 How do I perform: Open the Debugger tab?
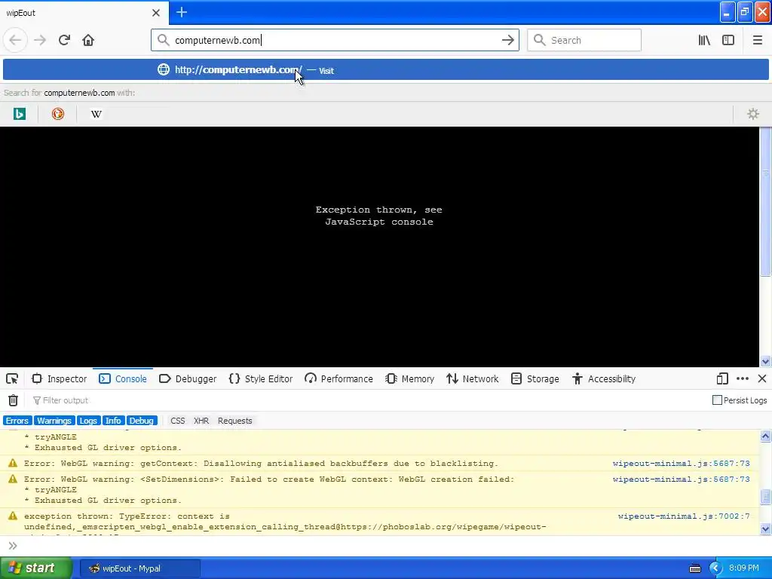[188, 378]
